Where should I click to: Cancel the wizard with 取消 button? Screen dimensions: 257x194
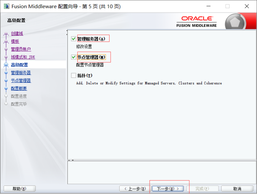tap(237, 189)
